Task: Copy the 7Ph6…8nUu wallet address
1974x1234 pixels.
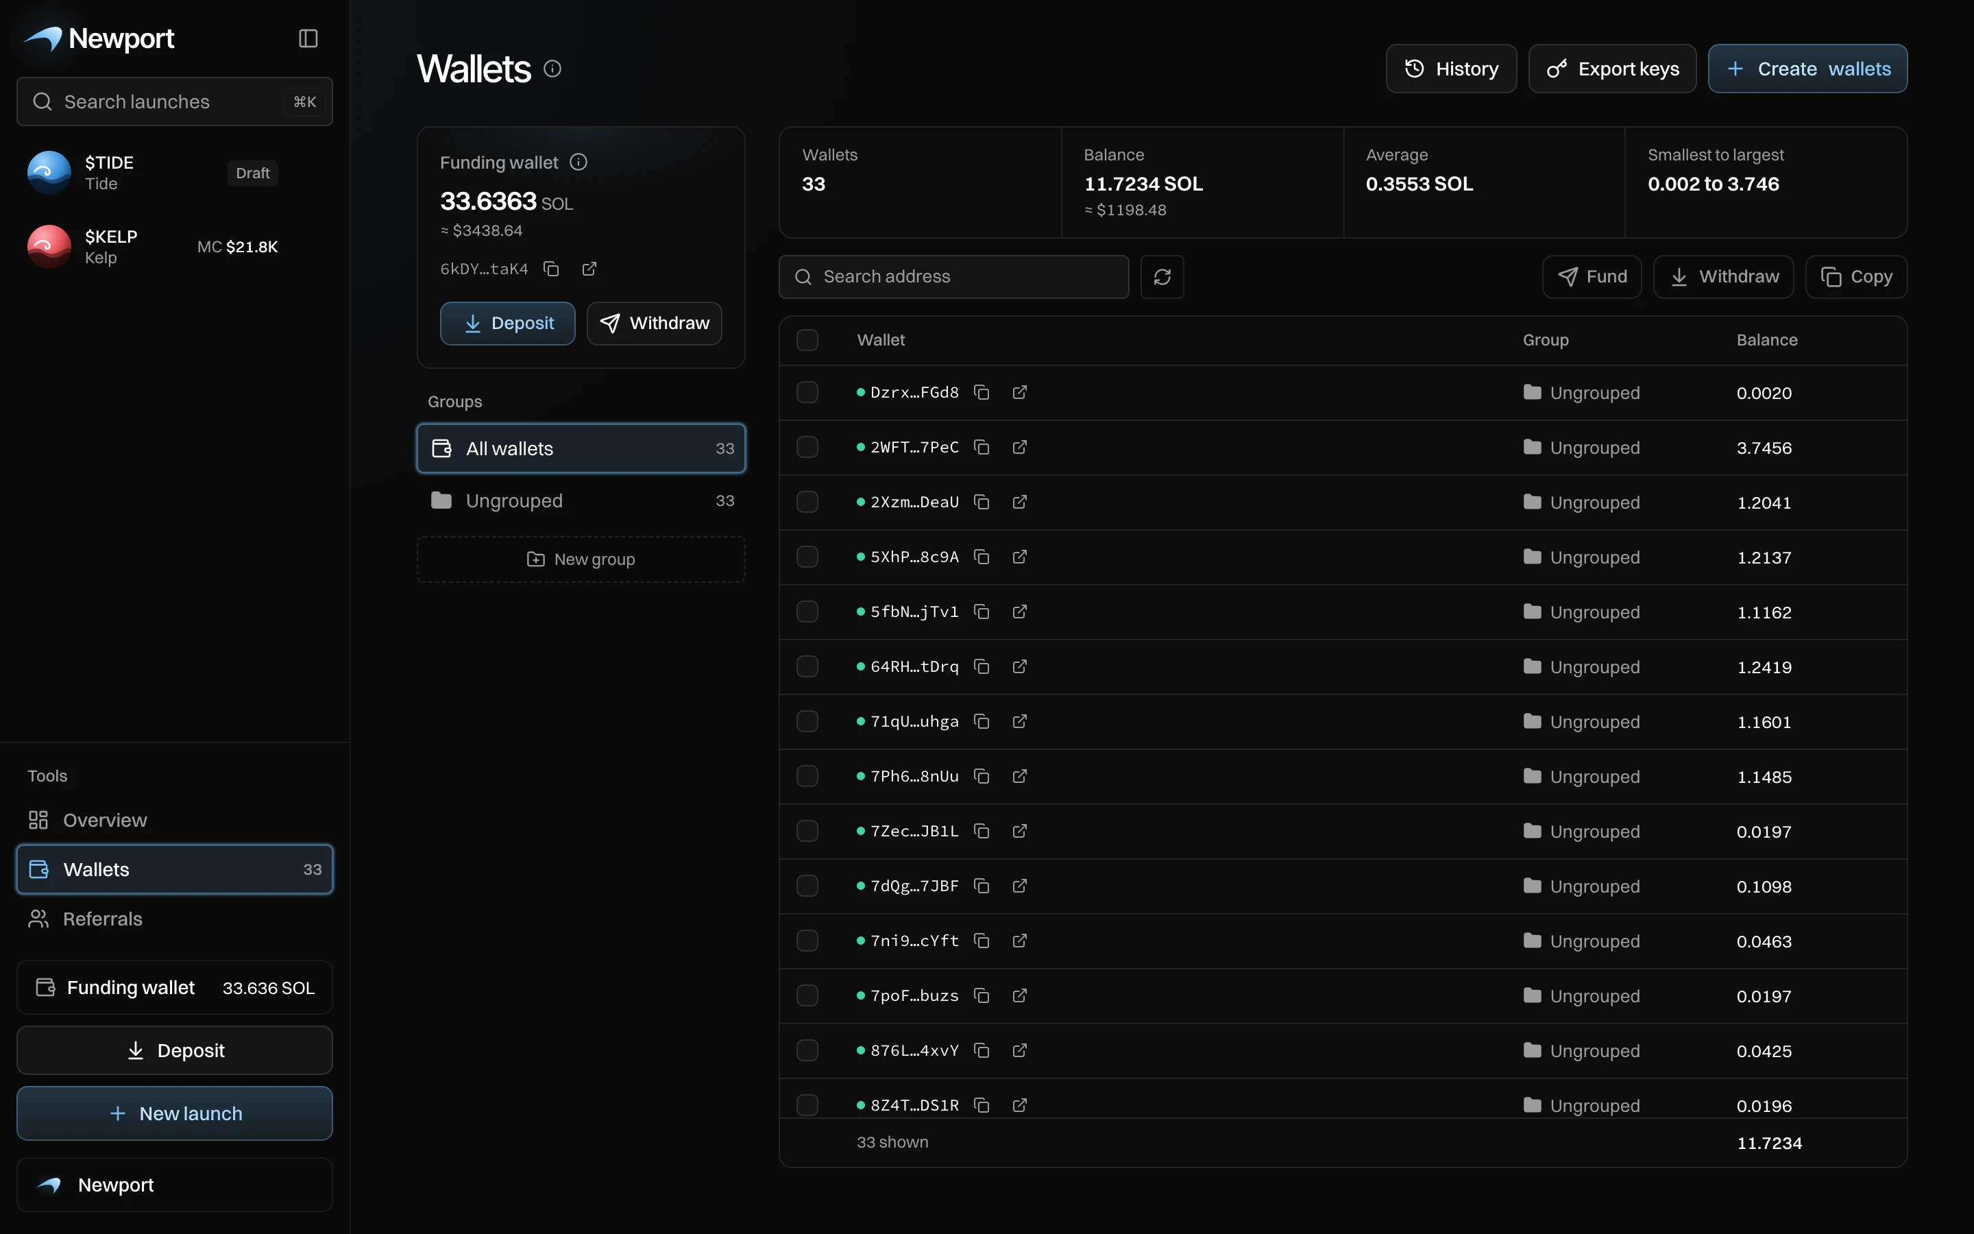Action: coord(982,776)
